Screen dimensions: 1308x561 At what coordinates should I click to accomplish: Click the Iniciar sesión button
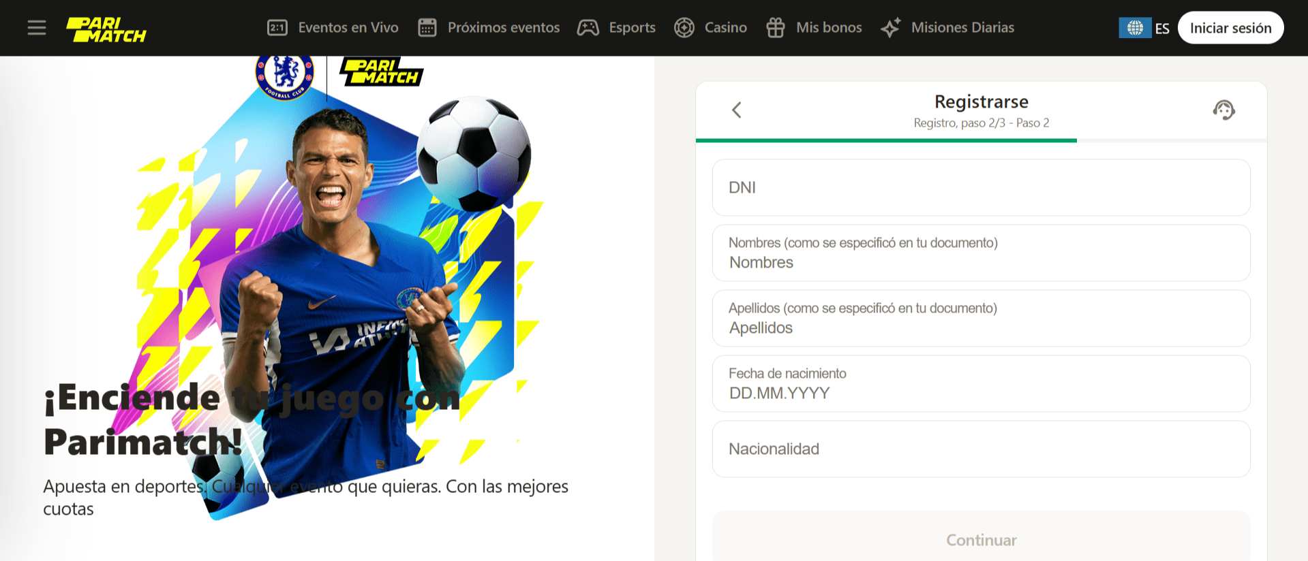coord(1231,28)
